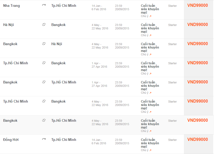The image size is (214, 154).
Task: Click the one-way arrow icon beside Nha Trang
Action: click(x=44, y=6)
